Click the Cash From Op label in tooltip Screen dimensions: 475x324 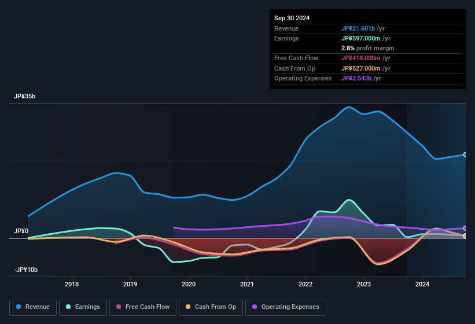[294, 68]
